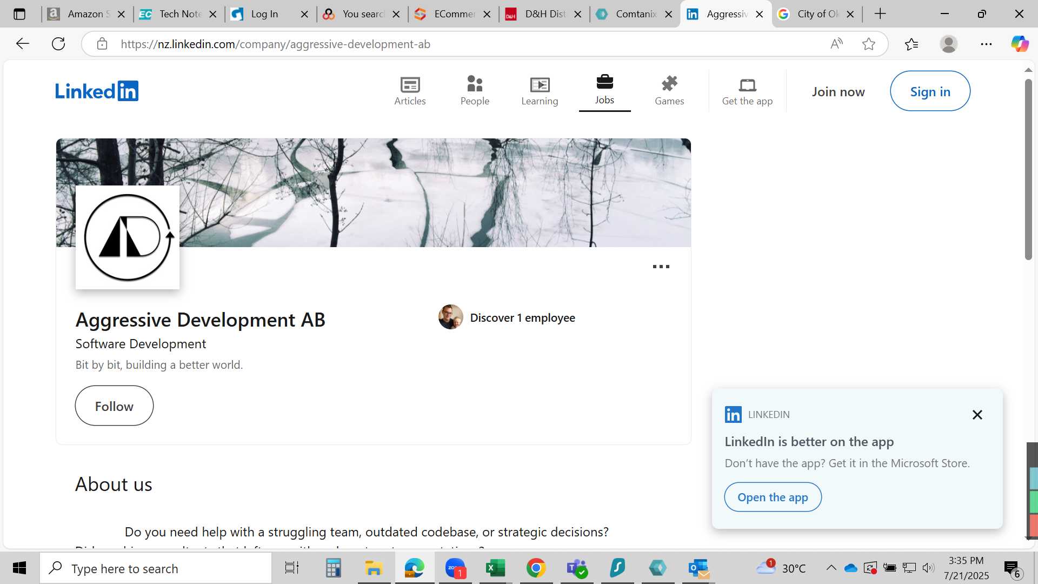Switch to the Comtanix tab
1038x584 pixels.
pos(634,14)
